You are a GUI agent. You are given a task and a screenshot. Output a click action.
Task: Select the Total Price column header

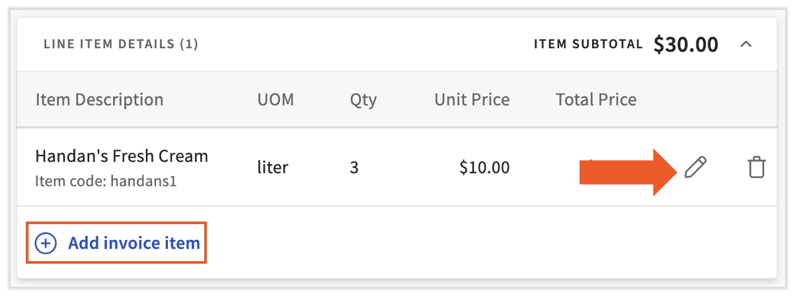pos(596,100)
